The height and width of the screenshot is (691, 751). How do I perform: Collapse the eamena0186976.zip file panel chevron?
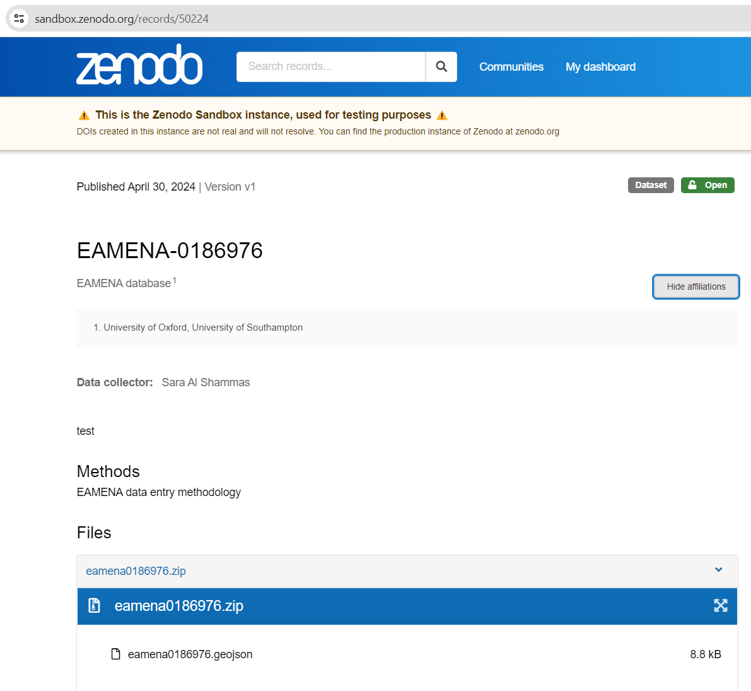click(718, 570)
